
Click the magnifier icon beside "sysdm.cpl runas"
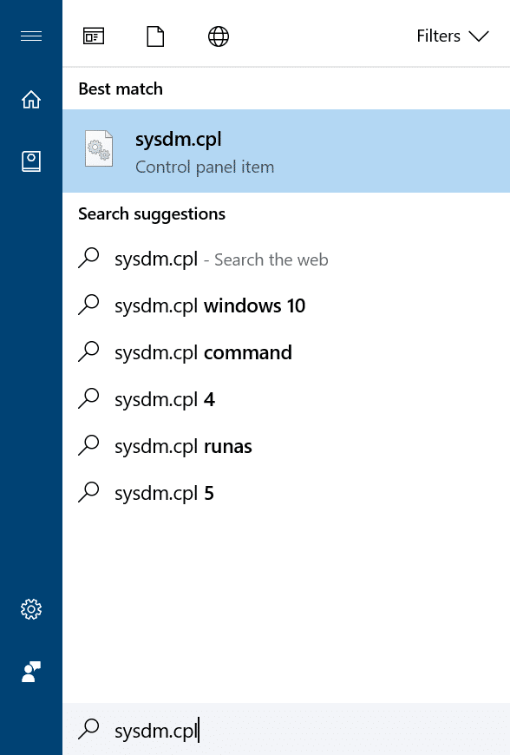tap(88, 445)
